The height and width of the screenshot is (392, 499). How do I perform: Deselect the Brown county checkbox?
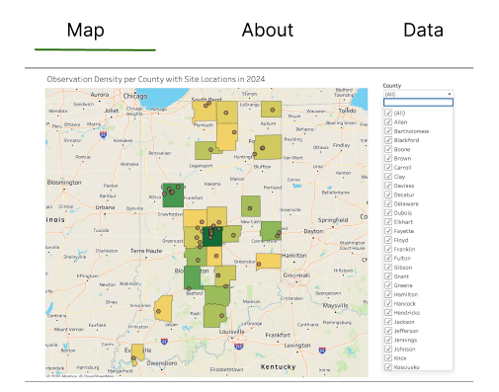[x=388, y=158]
